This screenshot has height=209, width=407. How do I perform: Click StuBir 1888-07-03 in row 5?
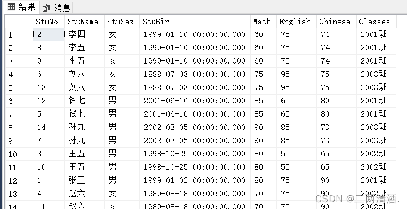[x=195, y=88]
